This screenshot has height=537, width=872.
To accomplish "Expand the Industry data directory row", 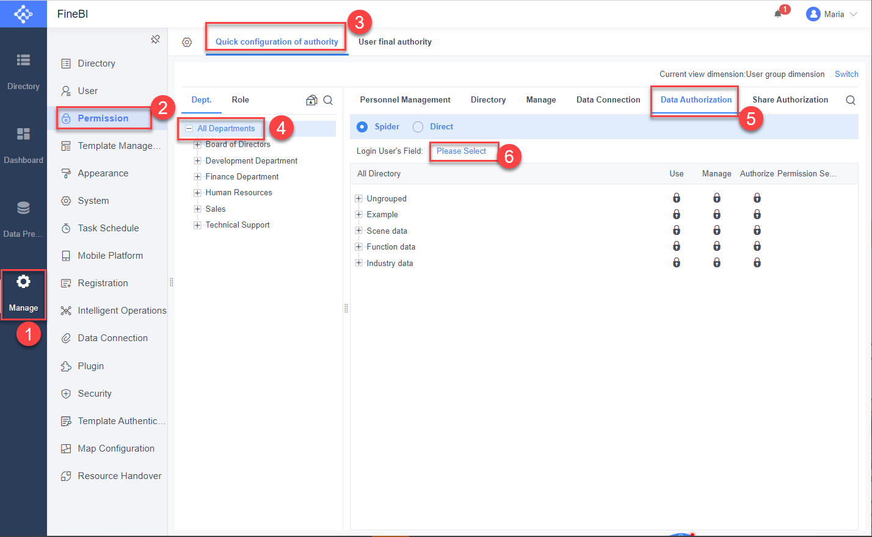I will click(x=358, y=263).
